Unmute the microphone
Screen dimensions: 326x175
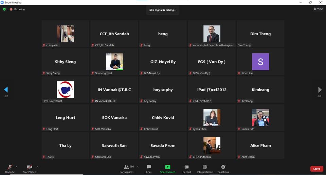10,168
